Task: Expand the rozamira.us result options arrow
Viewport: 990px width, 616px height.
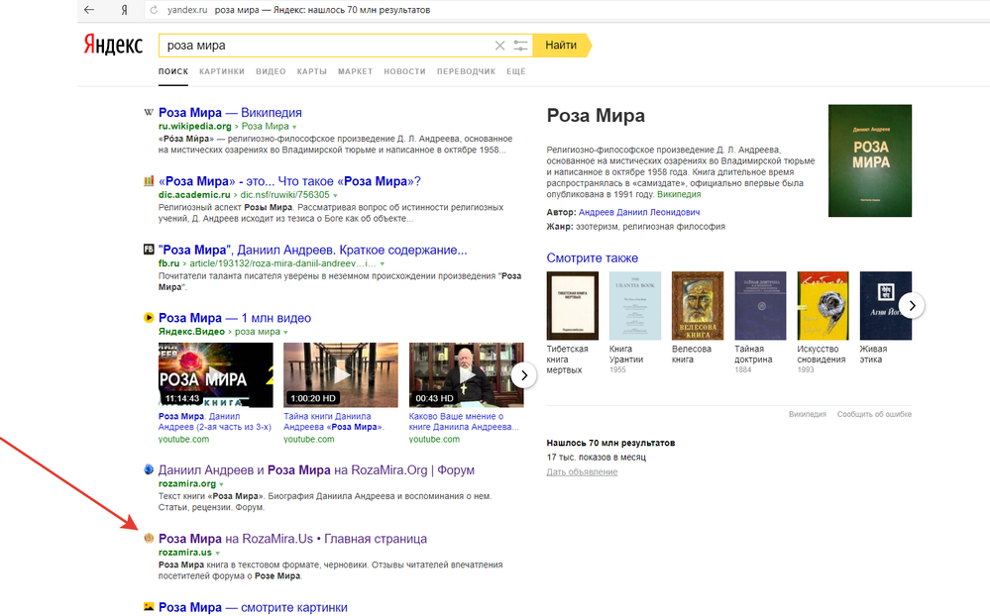Action: pos(217,553)
